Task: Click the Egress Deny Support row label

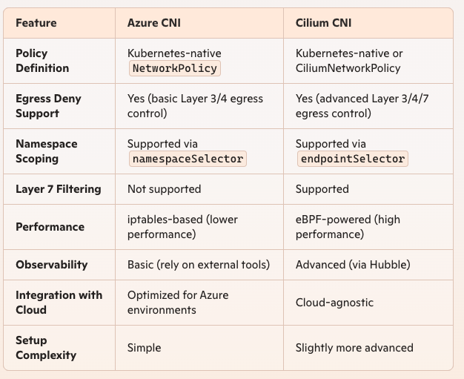Action: click(48, 106)
